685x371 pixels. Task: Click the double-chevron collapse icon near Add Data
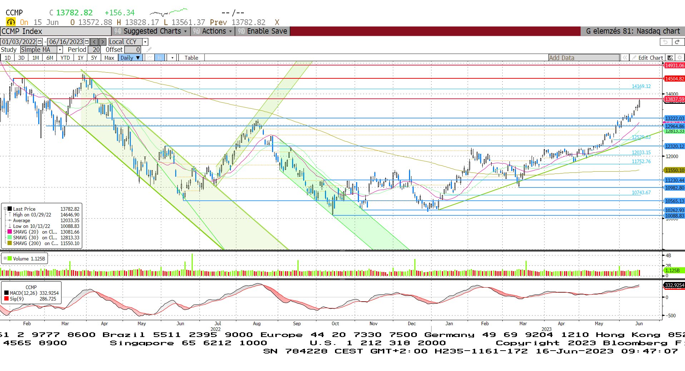click(625, 58)
